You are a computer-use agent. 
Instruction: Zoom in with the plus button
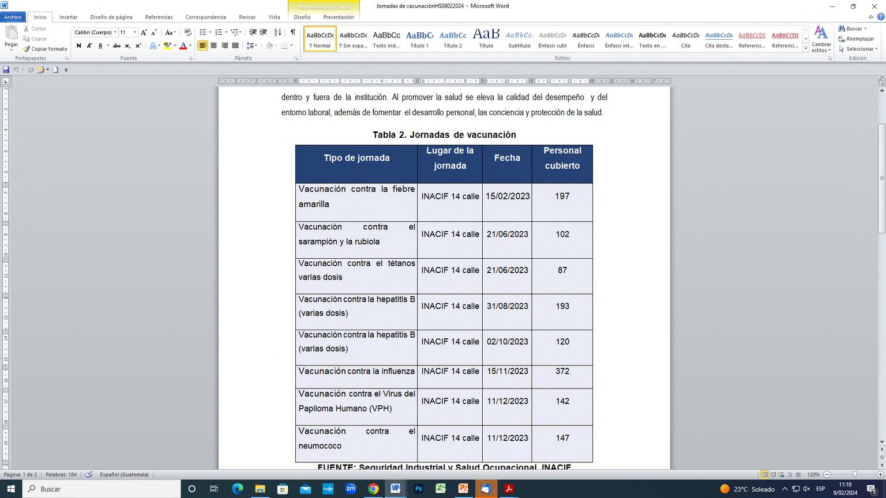(880, 474)
